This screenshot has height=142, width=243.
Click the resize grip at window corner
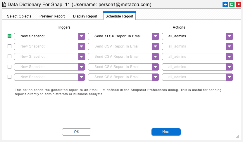click(x=237, y=136)
